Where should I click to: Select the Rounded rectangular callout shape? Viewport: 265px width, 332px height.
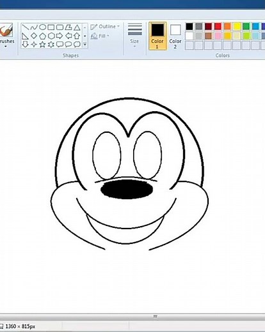coord(60,44)
